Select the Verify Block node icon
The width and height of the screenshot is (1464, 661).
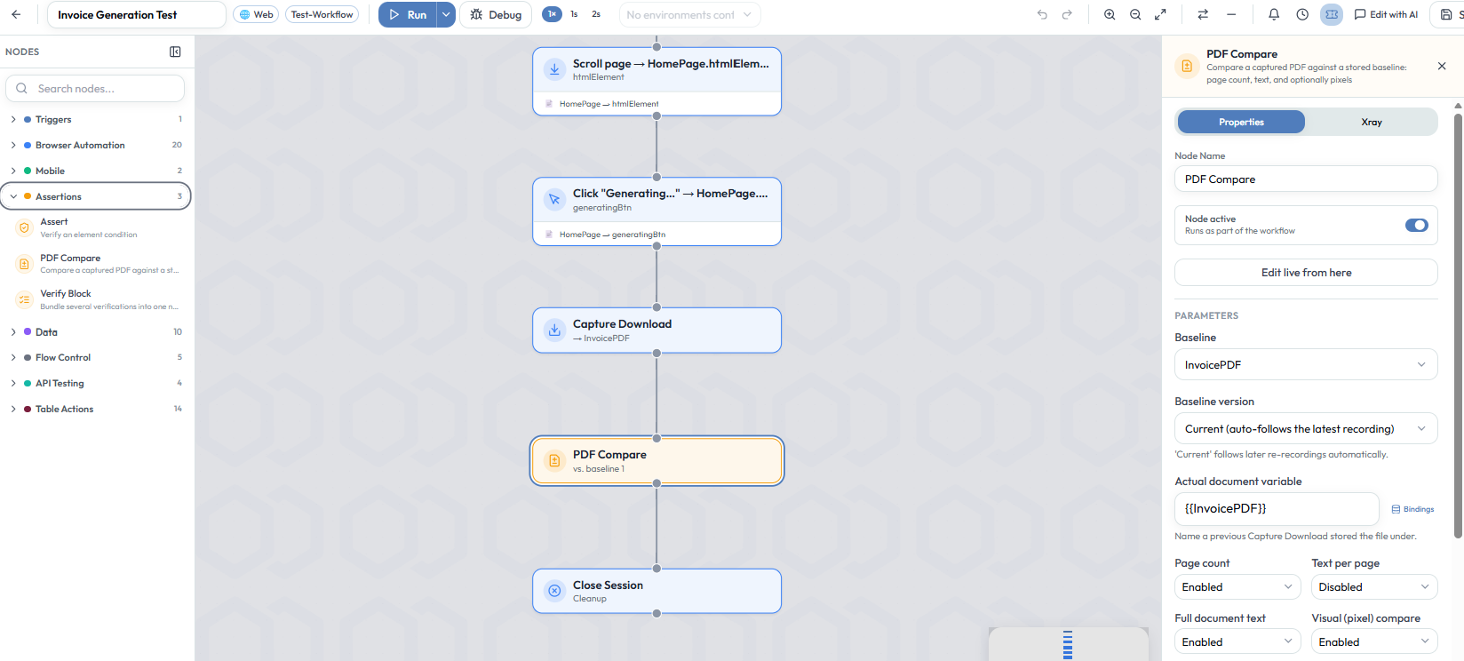pyautogui.click(x=24, y=299)
